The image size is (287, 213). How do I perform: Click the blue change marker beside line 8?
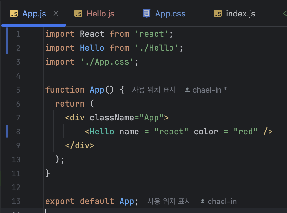[x=7, y=131]
